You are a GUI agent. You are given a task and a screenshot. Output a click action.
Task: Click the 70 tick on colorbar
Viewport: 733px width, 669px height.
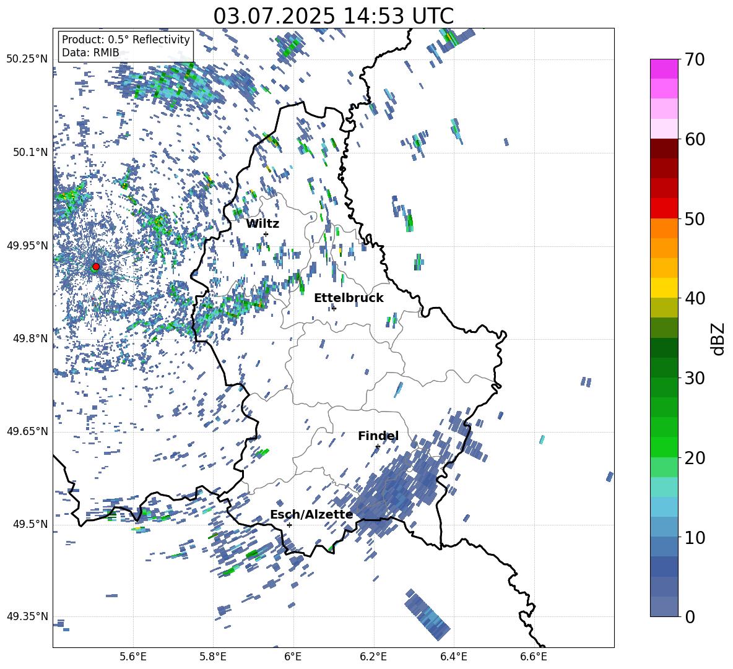(695, 59)
